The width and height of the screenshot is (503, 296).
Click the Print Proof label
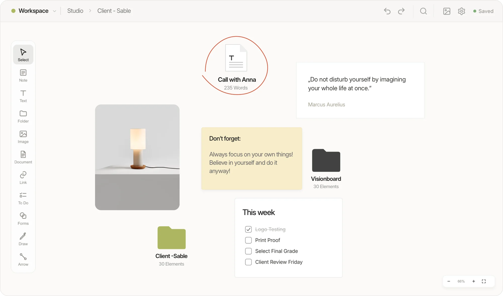pos(268,240)
